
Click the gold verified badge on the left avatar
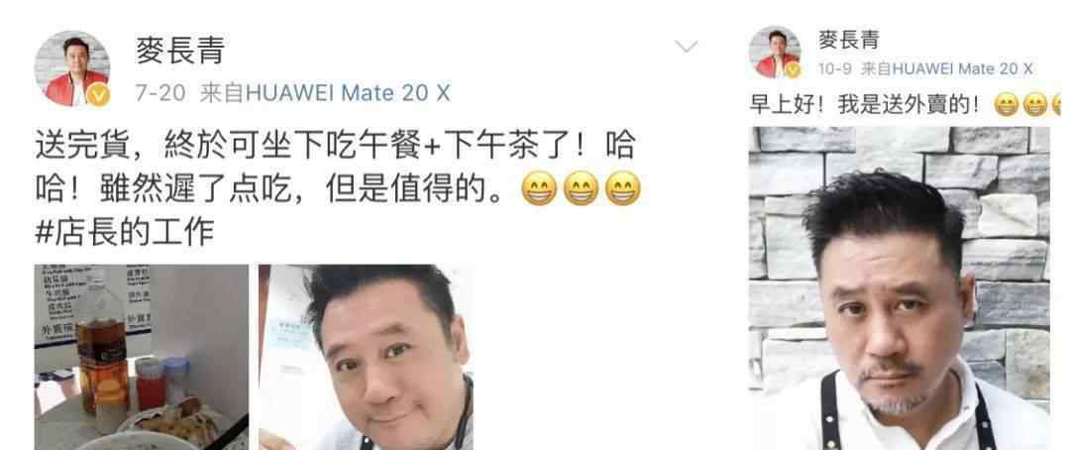point(98,95)
